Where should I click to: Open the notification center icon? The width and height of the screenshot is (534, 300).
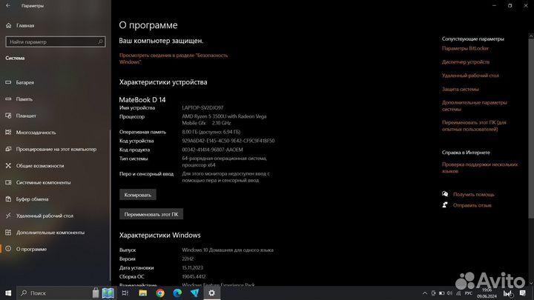523,293
